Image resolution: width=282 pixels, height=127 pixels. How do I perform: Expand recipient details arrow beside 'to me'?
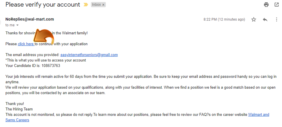point(17,25)
